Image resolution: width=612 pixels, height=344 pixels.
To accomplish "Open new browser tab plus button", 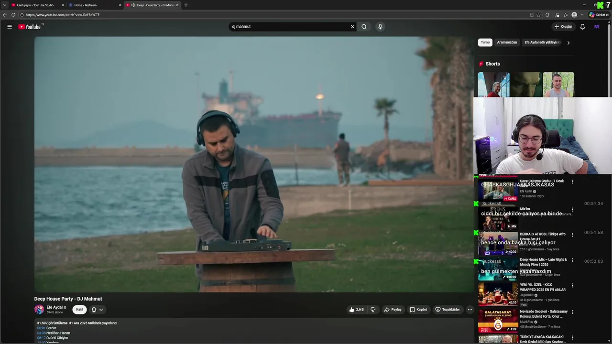I will (x=186, y=5).
